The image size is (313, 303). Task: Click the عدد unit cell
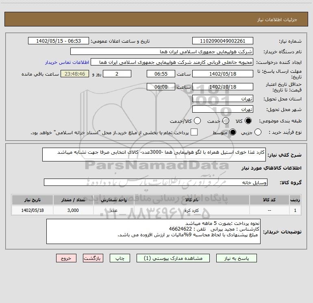point(114,210)
